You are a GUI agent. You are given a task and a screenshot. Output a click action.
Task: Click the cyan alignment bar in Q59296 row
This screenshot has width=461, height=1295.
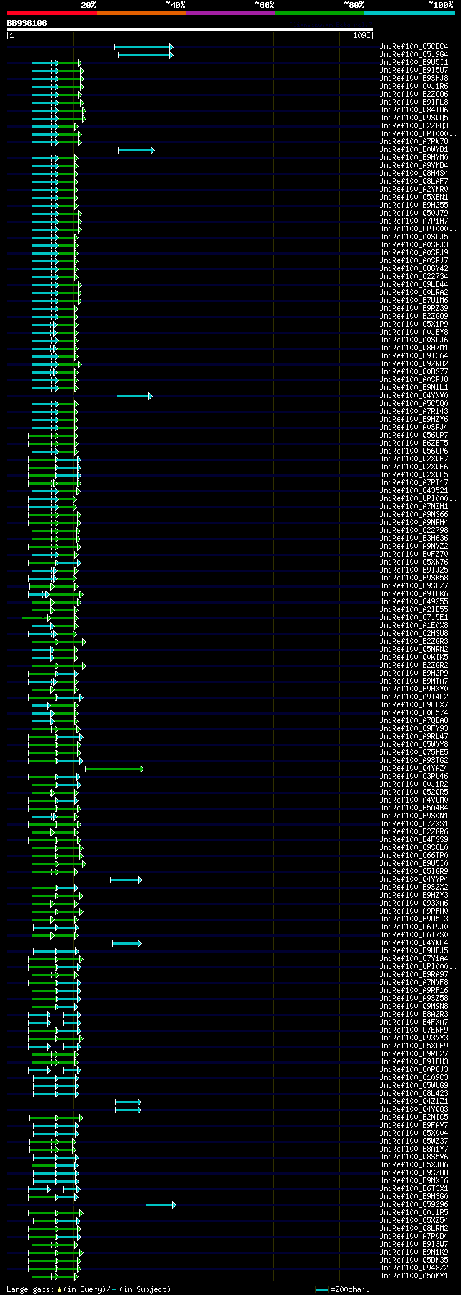[x=161, y=1205]
